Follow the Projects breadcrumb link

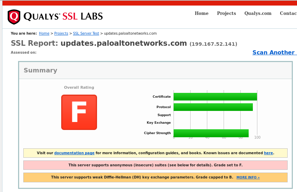point(61,33)
